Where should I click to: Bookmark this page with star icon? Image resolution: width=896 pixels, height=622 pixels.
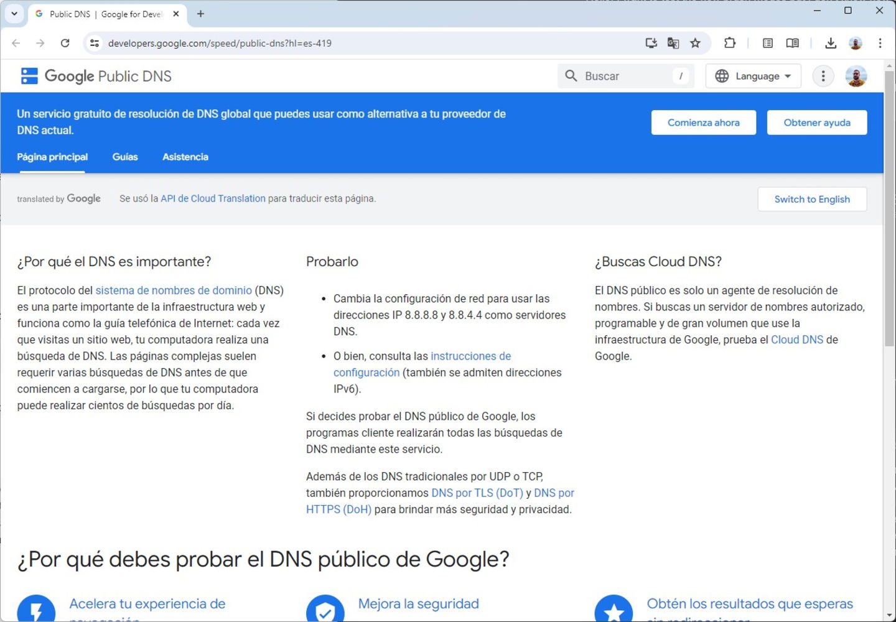point(696,43)
